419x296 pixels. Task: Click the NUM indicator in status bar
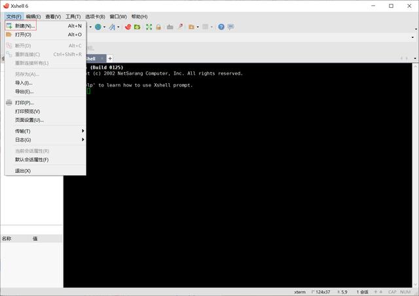[405, 292]
